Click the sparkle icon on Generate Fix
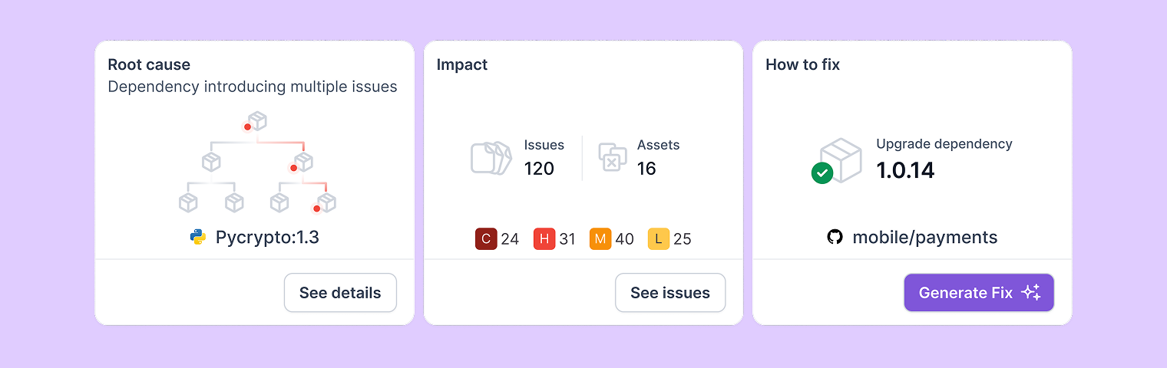The height and width of the screenshot is (368, 1167). tap(1031, 293)
